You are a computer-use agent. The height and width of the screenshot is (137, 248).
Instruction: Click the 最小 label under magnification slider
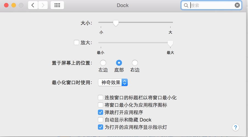(x=101, y=53)
